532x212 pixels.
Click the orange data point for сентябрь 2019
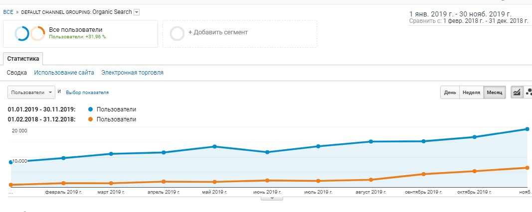pos(423,174)
